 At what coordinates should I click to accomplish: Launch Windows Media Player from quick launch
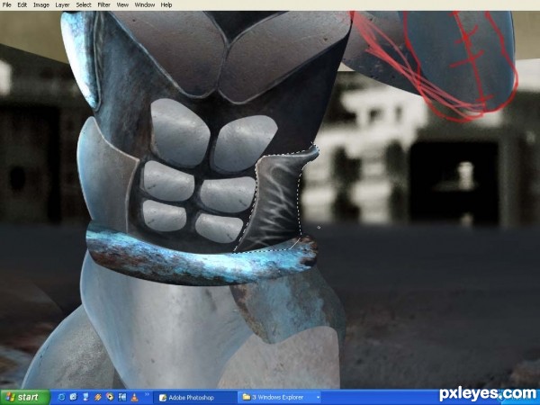click(110, 397)
